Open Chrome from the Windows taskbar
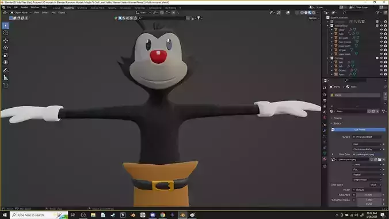 click(x=162, y=215)
